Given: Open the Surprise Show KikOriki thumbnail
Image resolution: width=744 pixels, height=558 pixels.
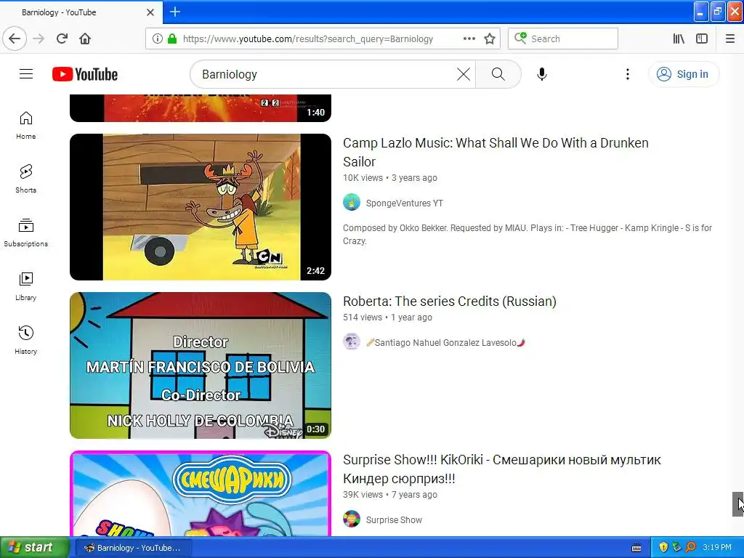Looking at the screenshot, I should pos(201,493).
